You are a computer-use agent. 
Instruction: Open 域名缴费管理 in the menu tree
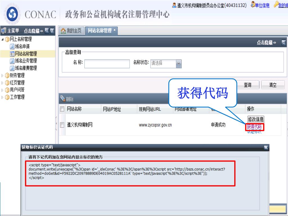[x=26, y=68]
